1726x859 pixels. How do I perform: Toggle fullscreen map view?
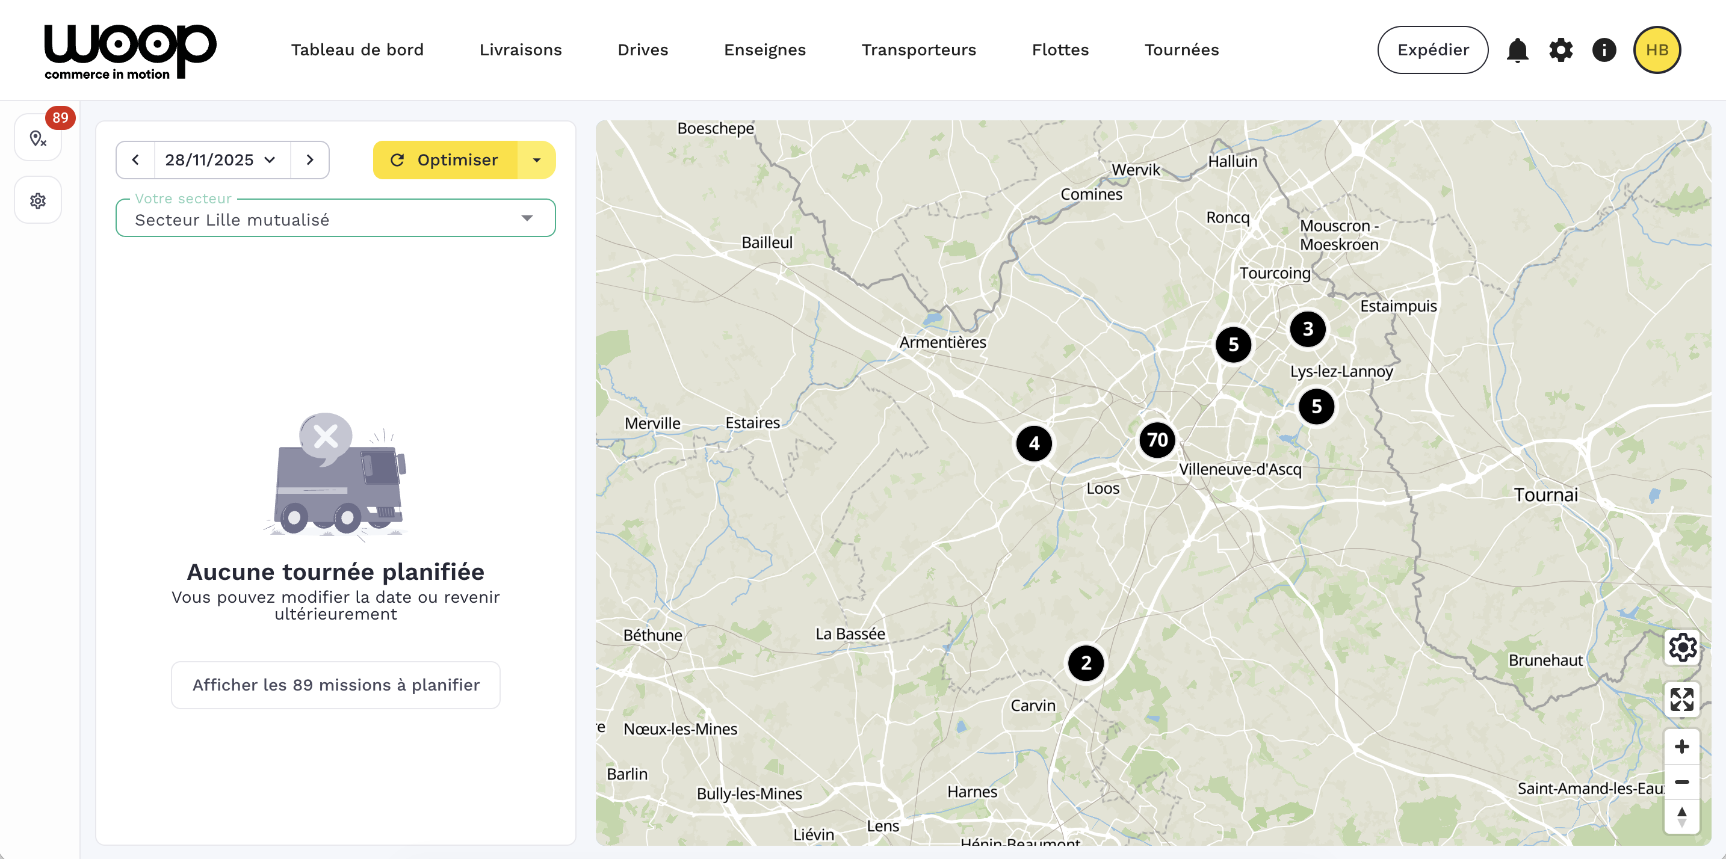1682,700
